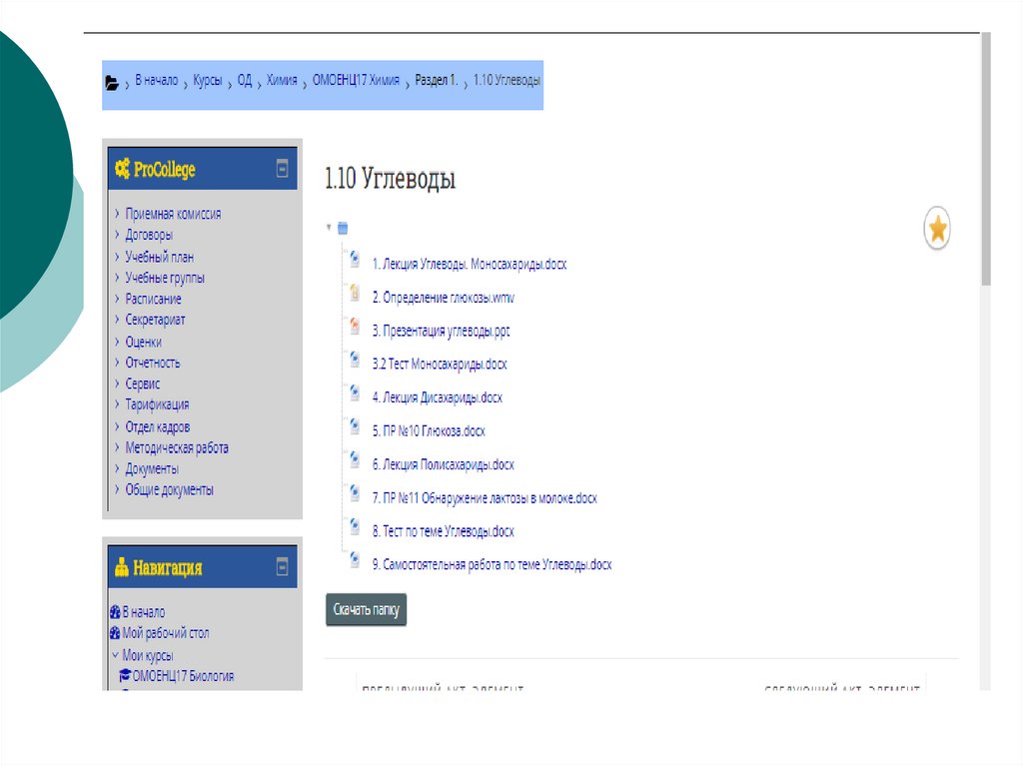Collapse the Мои курсы tree node
1023x766 pixels.
tap(116, 654)
